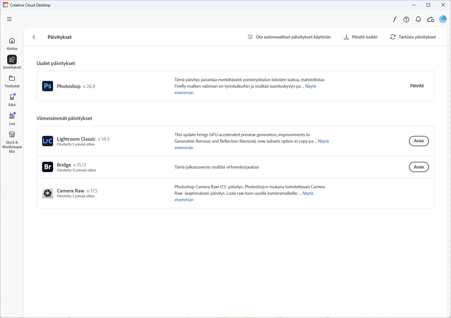This screenshot has width=451, height=318.
Task: Click Päivitä for Photoshop
Action: point(417,86)
